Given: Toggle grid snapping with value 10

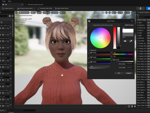Looking at the screenshot, I should pos(114,13).
